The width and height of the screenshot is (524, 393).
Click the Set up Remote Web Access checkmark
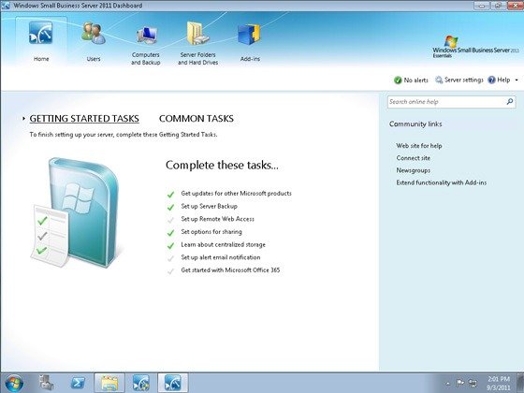coord(170,220)
